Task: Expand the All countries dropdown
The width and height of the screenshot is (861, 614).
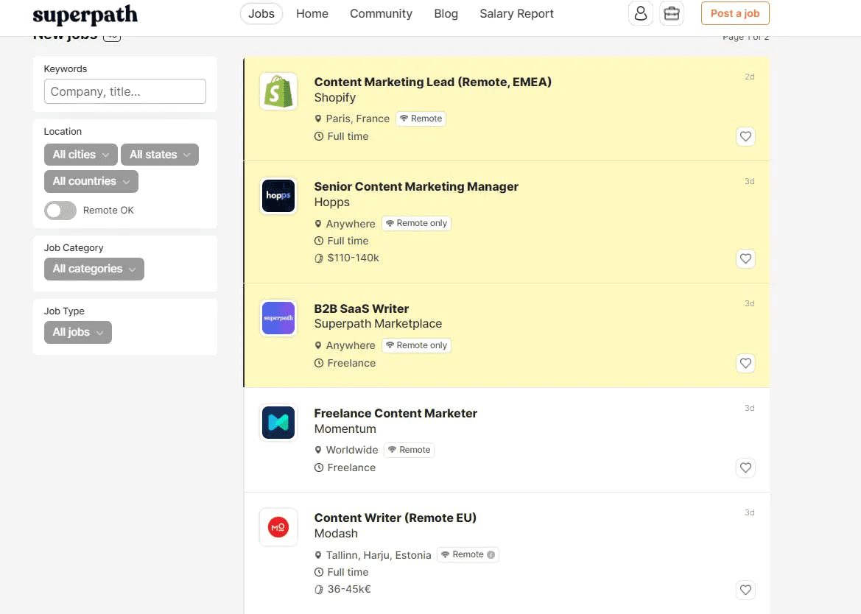Action: (91, 181)
